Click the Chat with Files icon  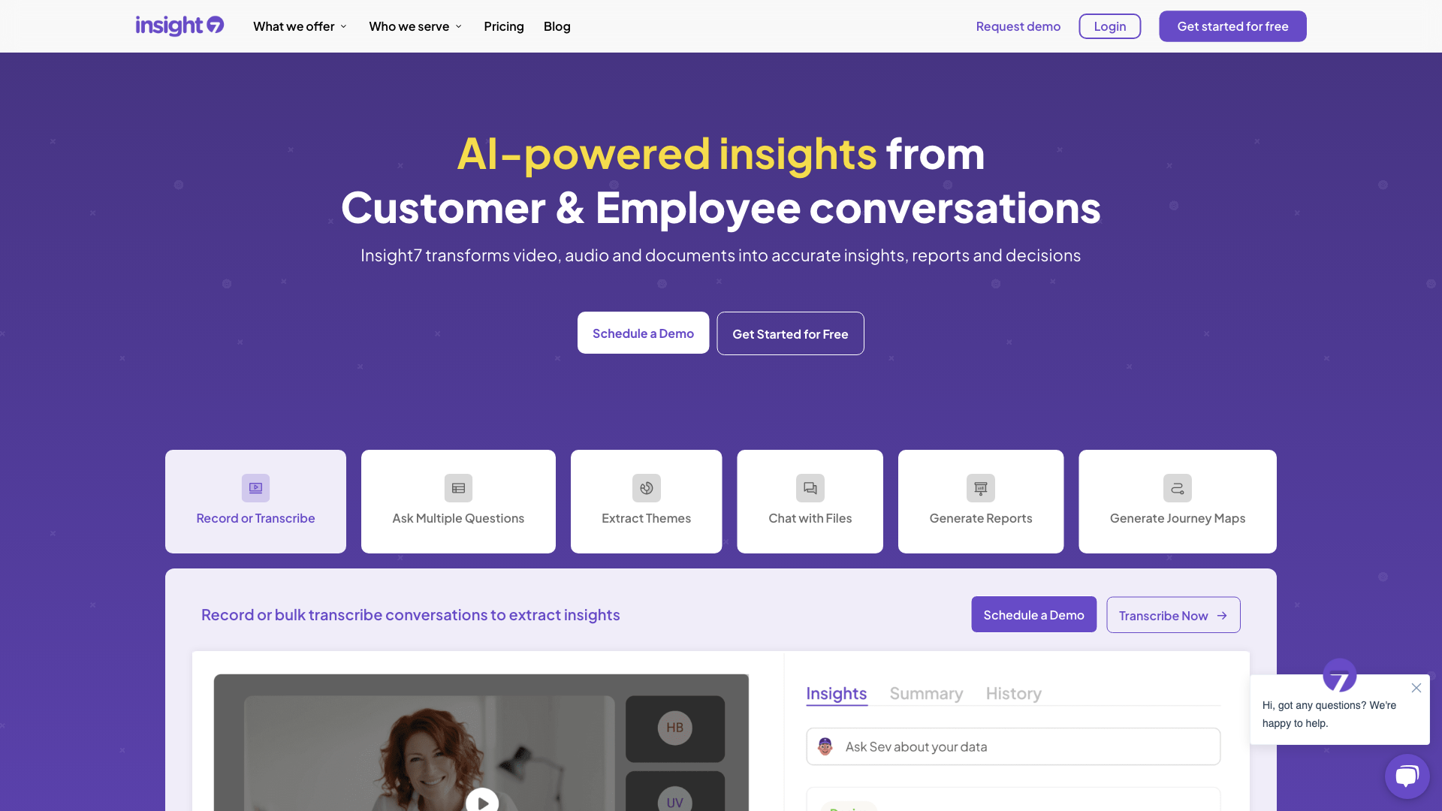click(810, 487)
